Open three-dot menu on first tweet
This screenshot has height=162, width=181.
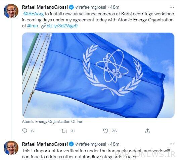click(x=172, y=7)
